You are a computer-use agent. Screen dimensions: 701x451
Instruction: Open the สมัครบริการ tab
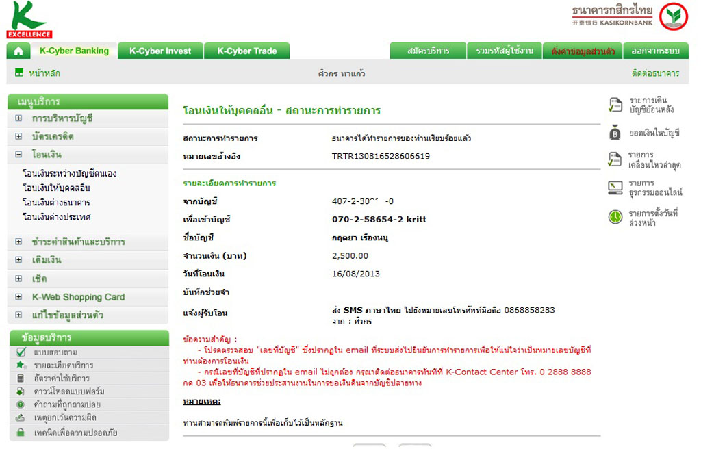428,51
